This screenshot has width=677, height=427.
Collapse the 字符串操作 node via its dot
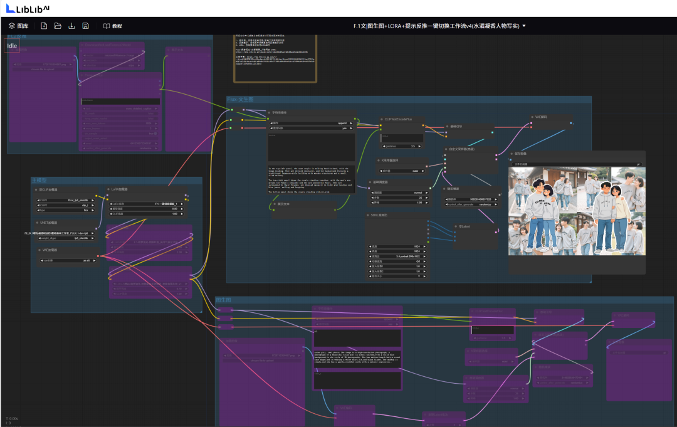point(268,112)
